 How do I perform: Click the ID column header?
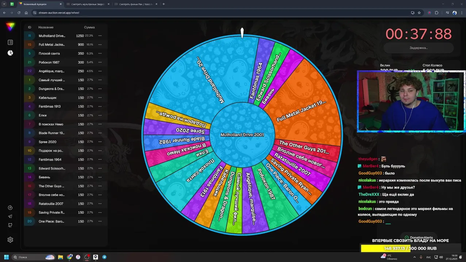[x=30, y=27]
